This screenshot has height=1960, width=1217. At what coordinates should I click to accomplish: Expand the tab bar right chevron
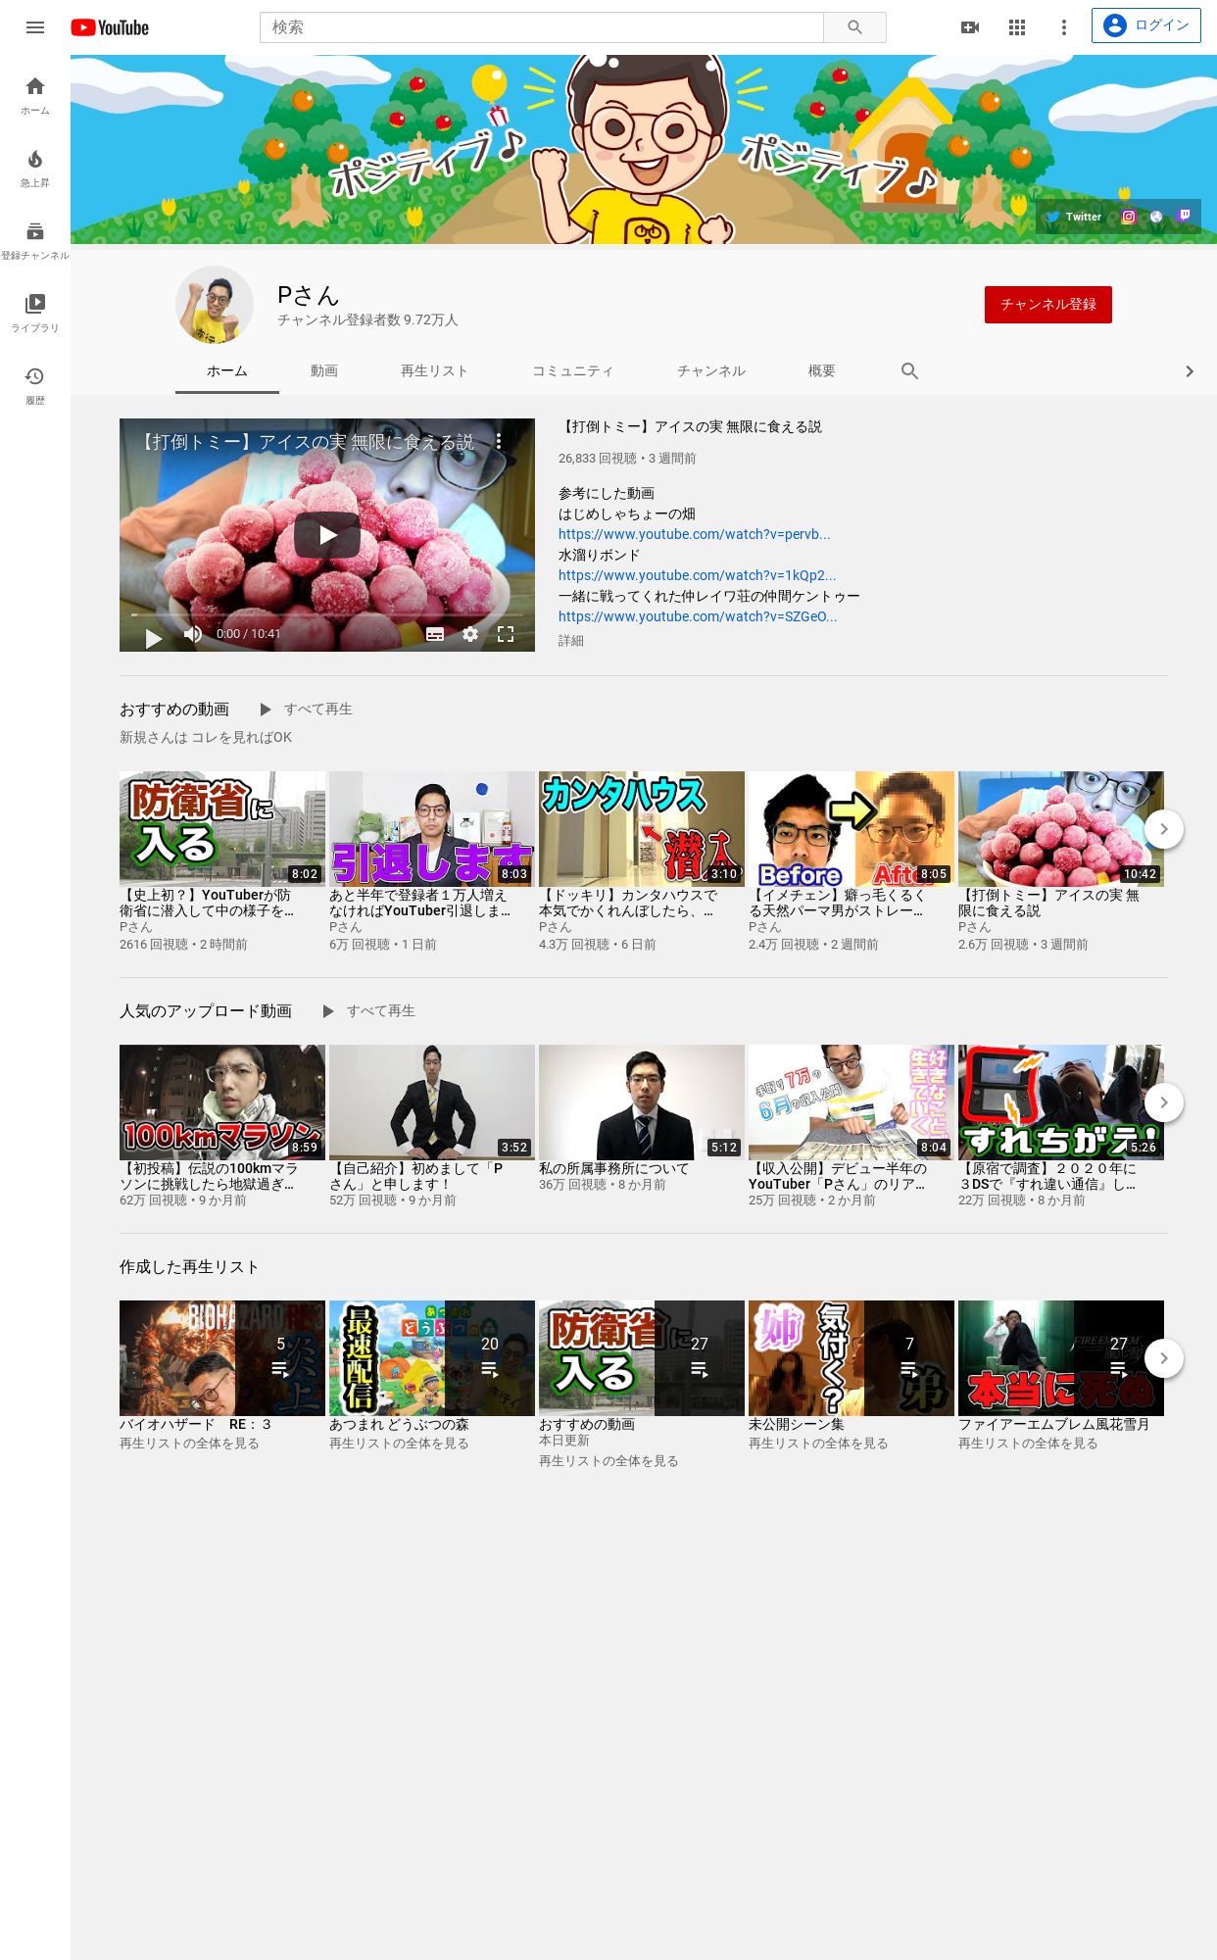(1190, 371)
